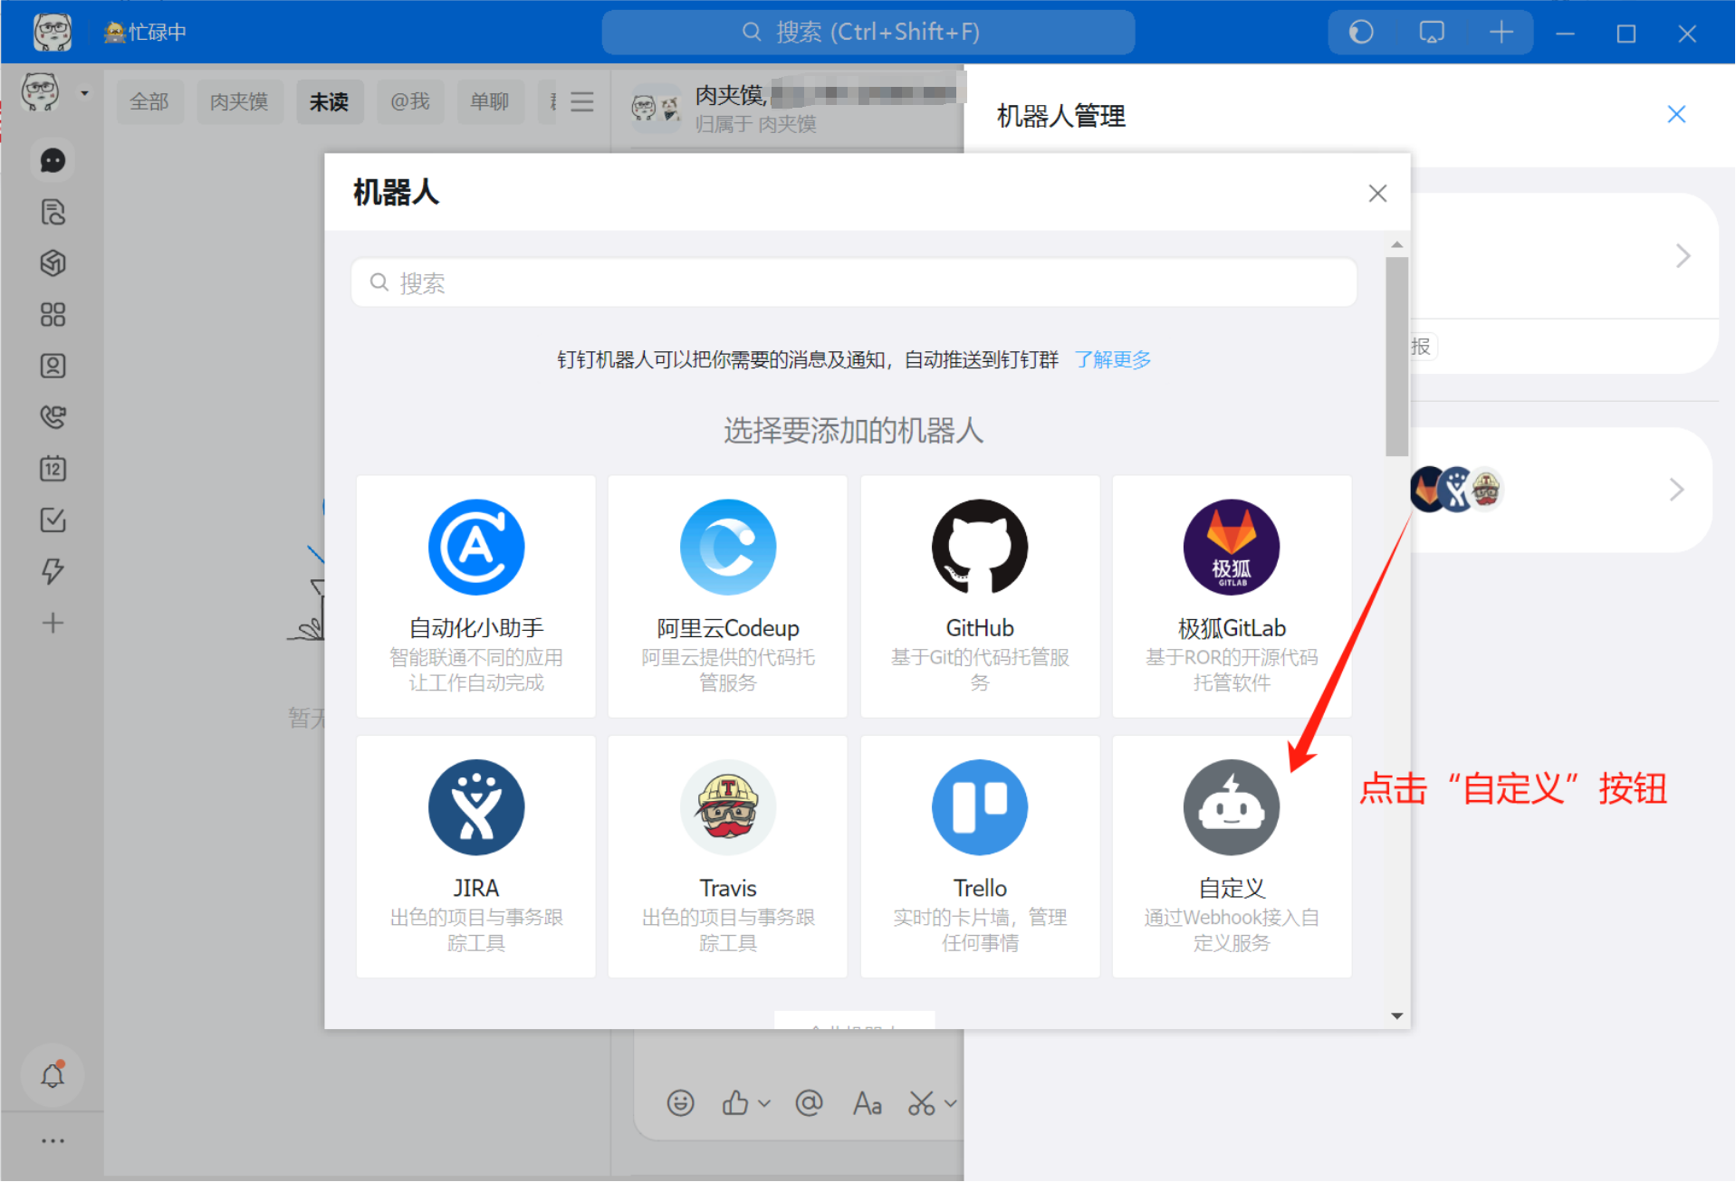Open the messages chat icon in sidebar
Image resolution: width=1736 pixels, height=1182 pixels.
click(x=53, y=161)
